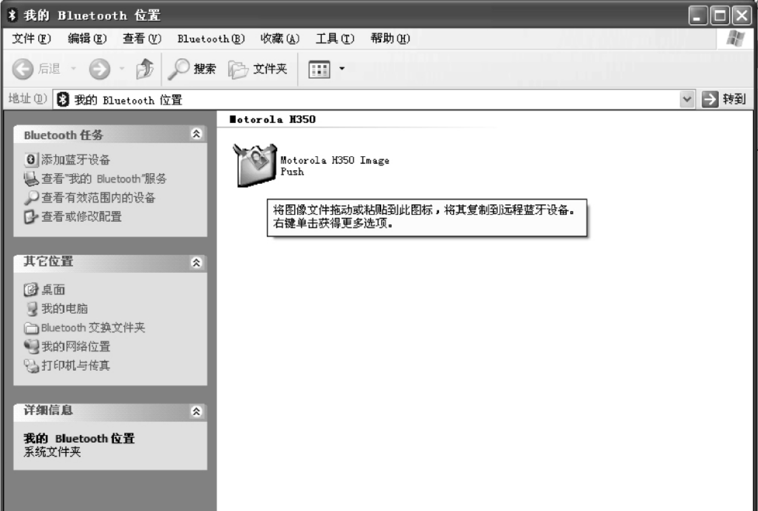Open the Bluetooth 交换文件夹 link
The image size is (758, 511).
coord(93,328)
